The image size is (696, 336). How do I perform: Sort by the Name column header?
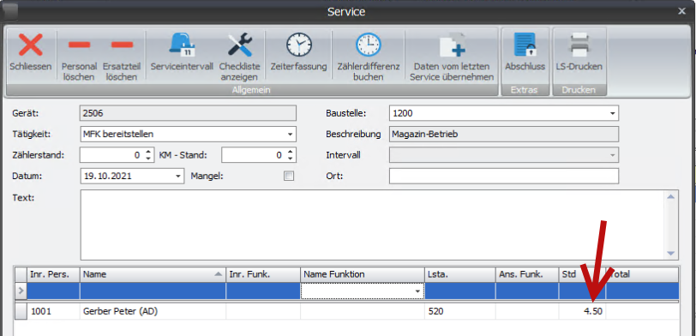tap(153, 274)
